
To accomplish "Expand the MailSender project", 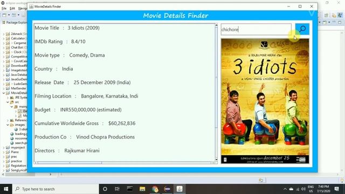I will click(x=4, y=88).
